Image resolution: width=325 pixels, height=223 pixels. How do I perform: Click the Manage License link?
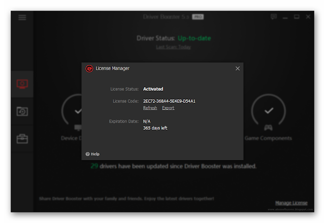291,203
